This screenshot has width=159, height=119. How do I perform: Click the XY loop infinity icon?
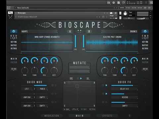[68, 109]
